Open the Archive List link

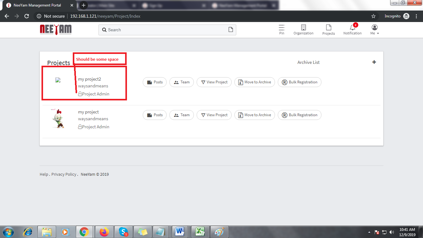click(x=308, y=62)
